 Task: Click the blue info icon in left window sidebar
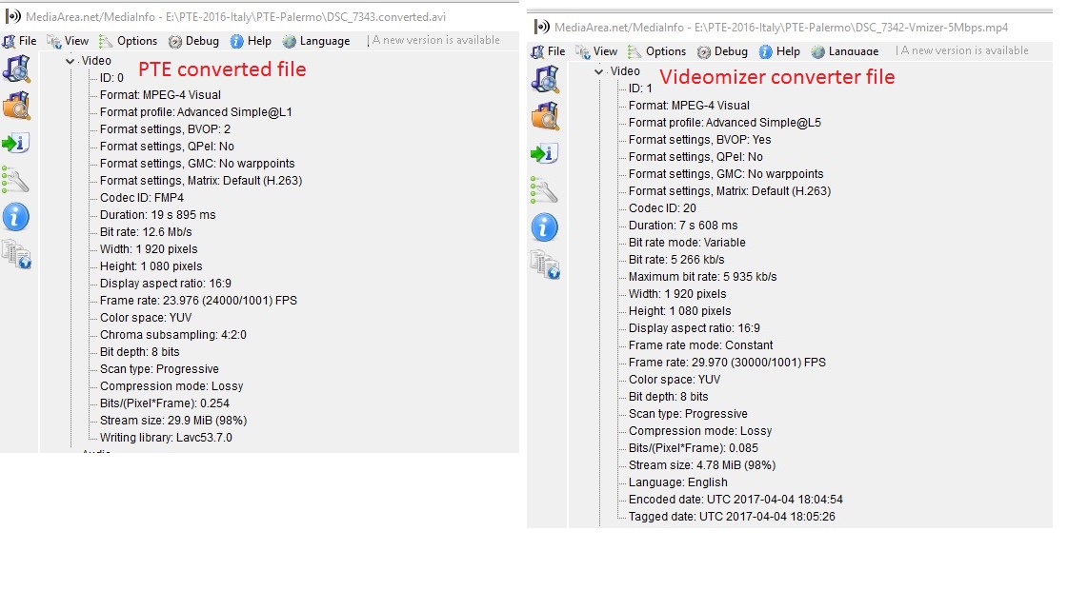[x=15, y=217]
